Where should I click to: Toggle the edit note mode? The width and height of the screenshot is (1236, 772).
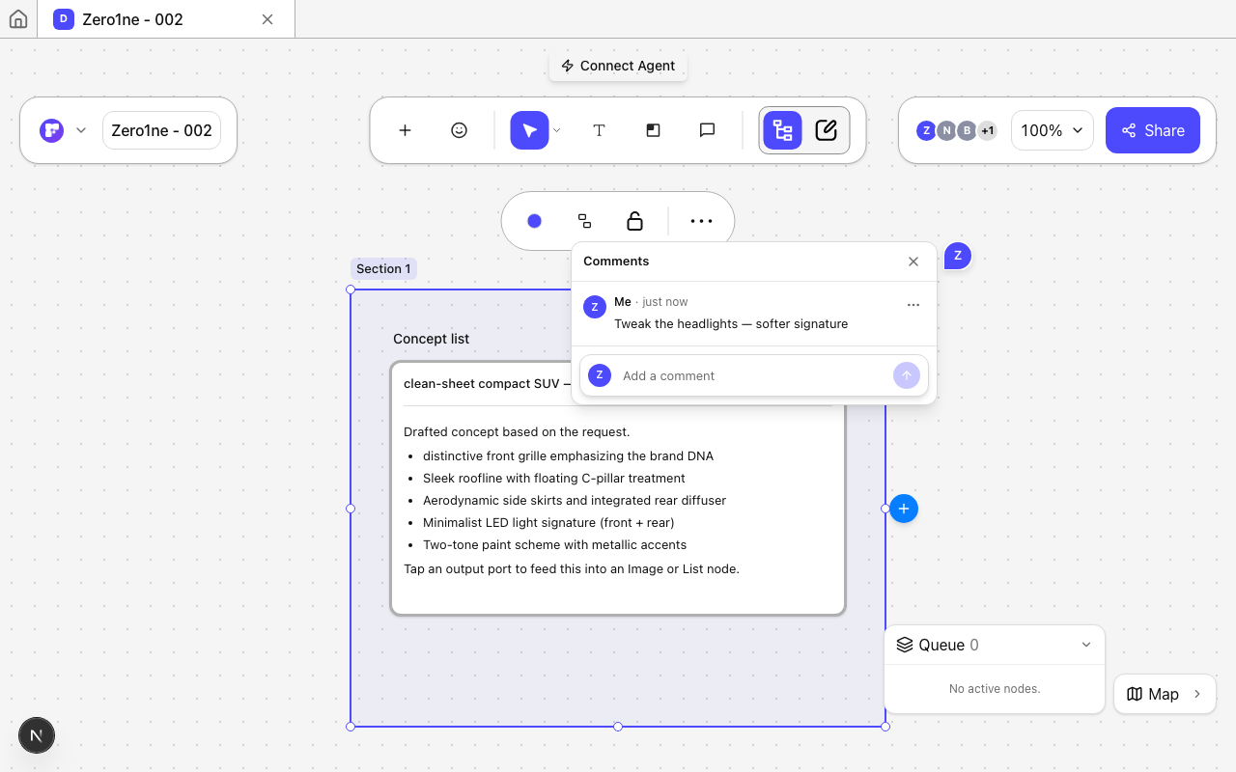(827, 130)
